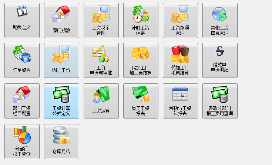Open 借款单申请明细 dollar tile
This screenshot has width=272, height=165.
(220, 61)
